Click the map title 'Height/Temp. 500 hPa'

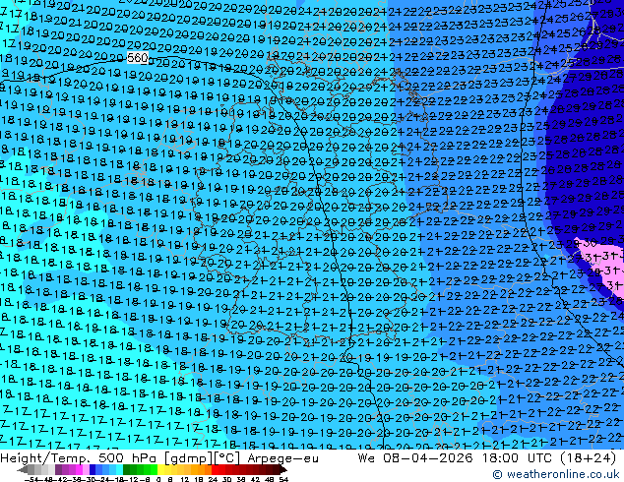coord(81,458)
